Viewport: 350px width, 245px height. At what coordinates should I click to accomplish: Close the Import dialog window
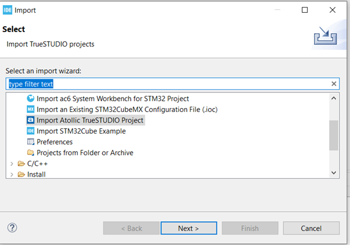pyautogui.click(x=333, y=10)
